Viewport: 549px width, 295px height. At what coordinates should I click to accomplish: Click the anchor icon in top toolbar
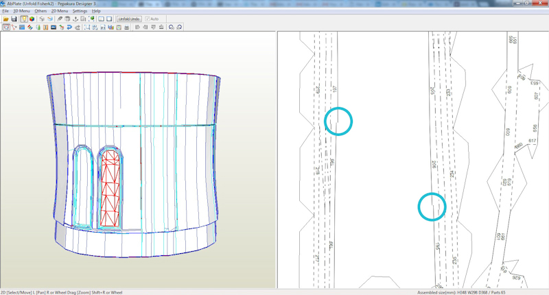75,19
